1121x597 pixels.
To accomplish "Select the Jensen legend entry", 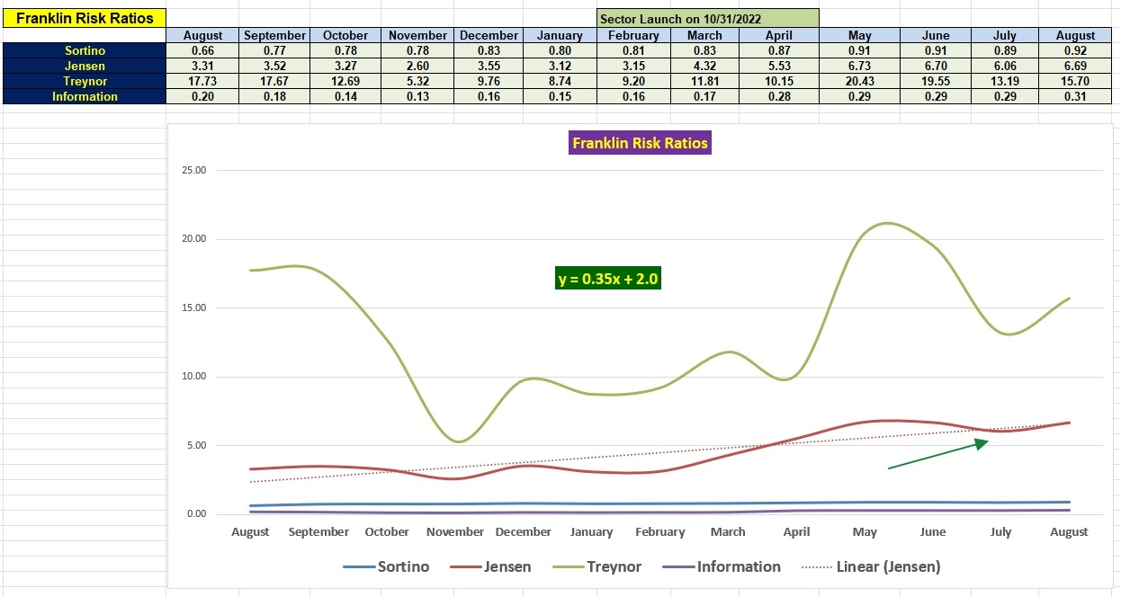I will 489,566.
